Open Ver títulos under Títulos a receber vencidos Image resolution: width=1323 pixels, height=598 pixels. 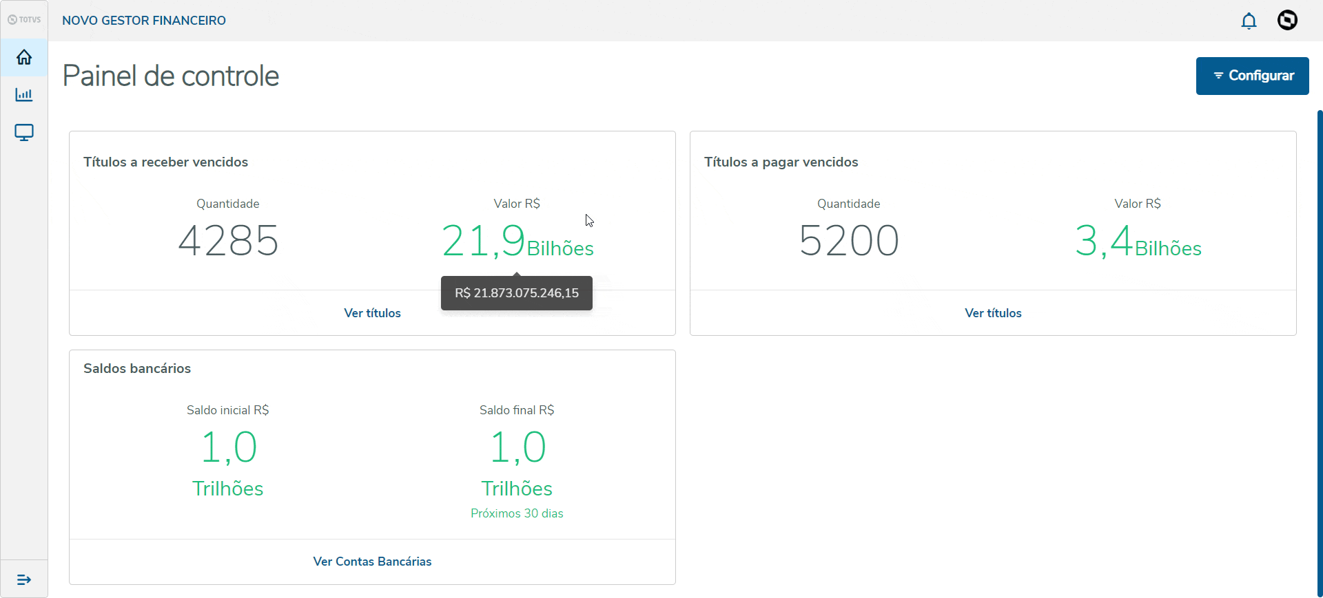372,313
